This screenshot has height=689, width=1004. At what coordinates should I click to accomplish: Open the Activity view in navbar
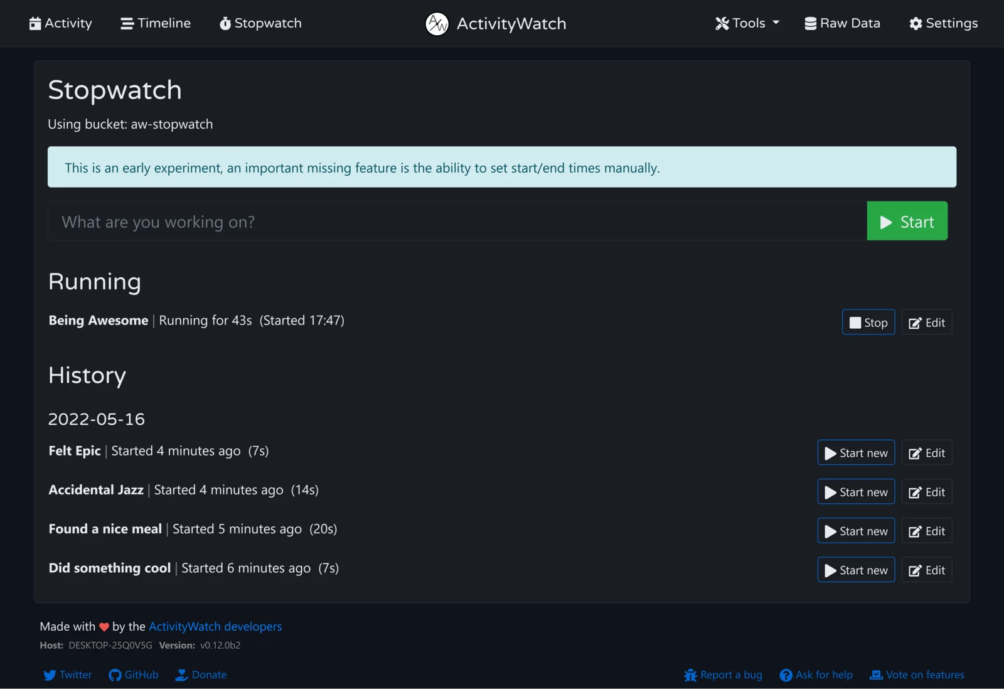60,23
